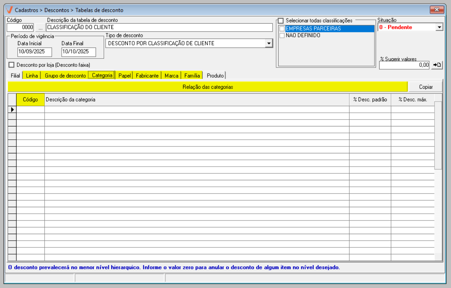
Task: Focus the % Sugerir valores input field
Action: pyautogui.click(x=404, y=65)
